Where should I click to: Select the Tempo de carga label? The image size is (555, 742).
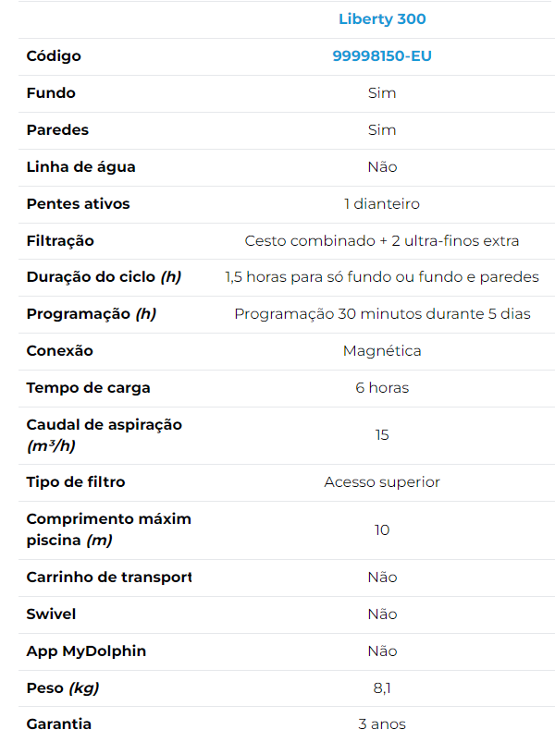point(88,388)
